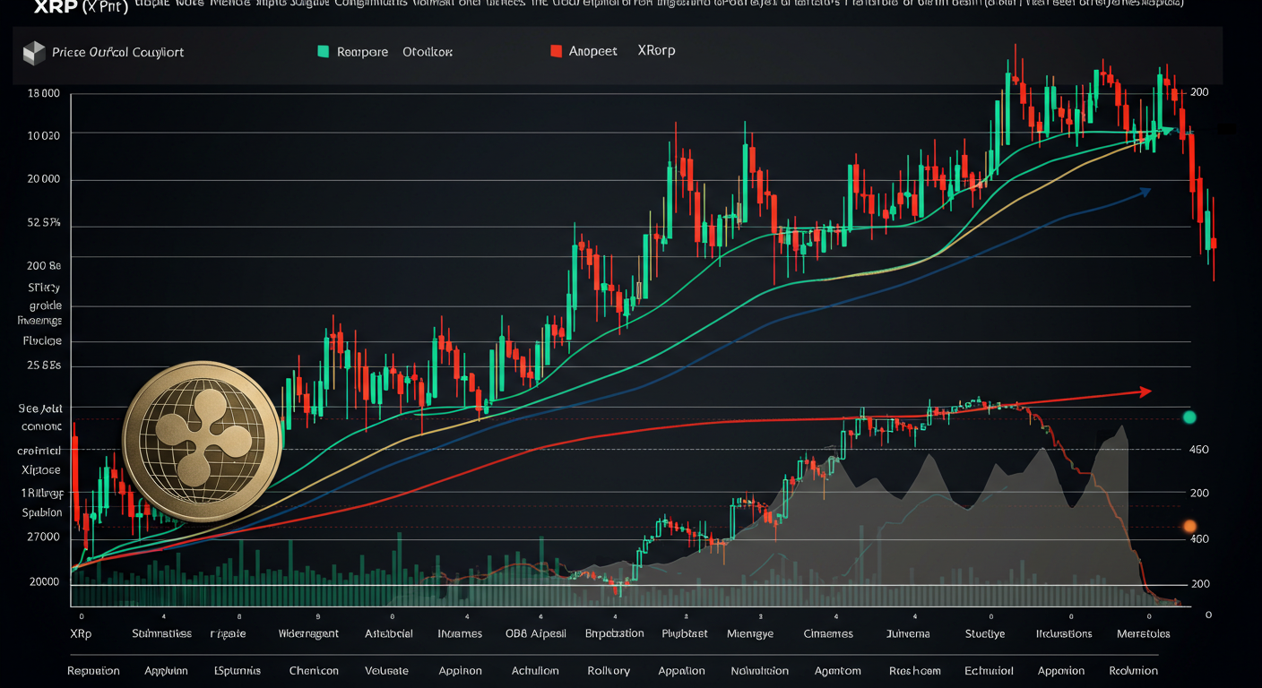Select the 'Plugbtaet' label

[685, 633]
